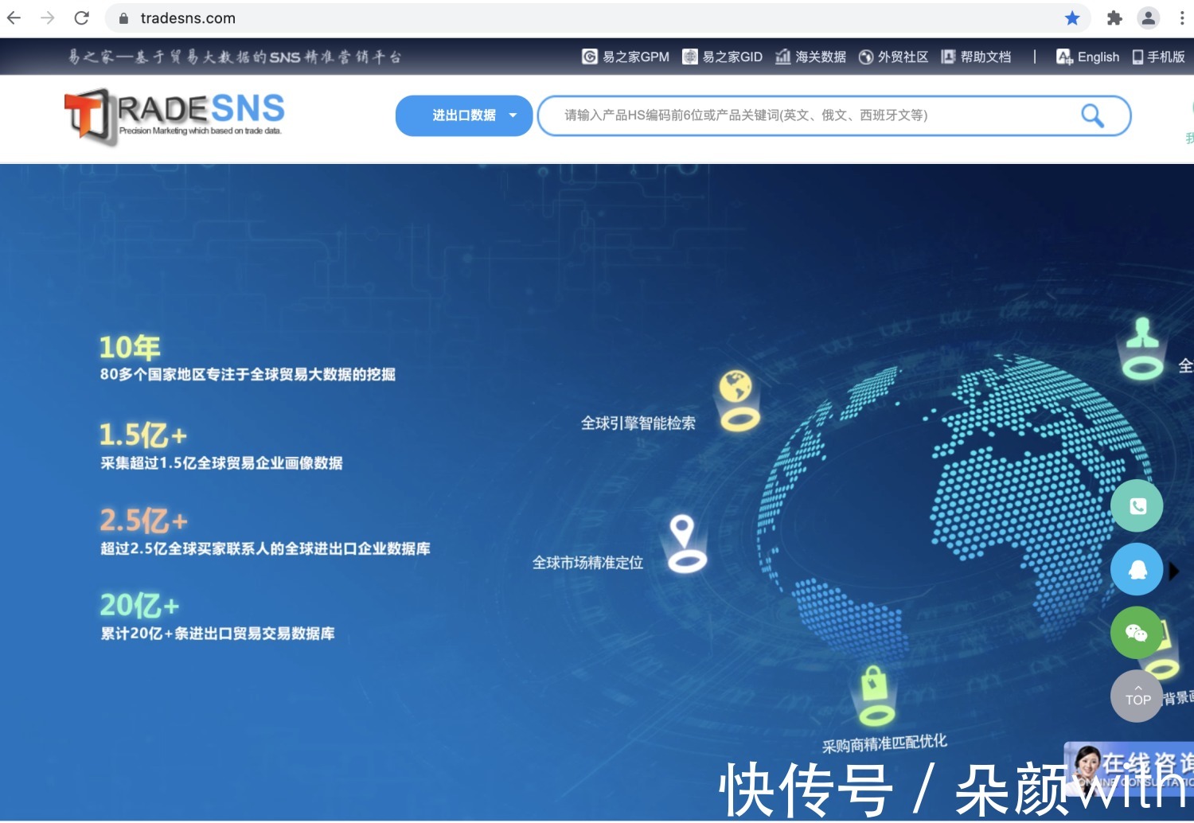Open the 外贸社区 menu item
Image resolution: width=1194 pixels, height=823 pixels.
point(894,57)
